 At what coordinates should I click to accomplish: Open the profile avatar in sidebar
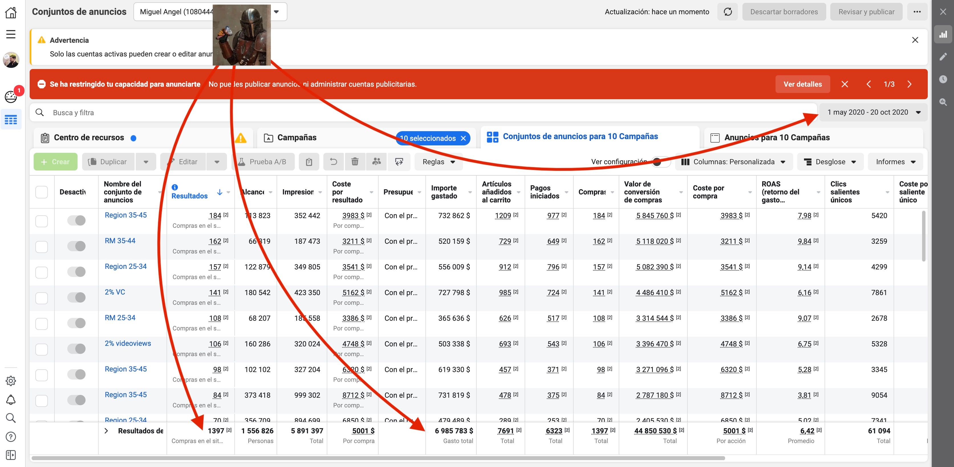tap(11, 60)
